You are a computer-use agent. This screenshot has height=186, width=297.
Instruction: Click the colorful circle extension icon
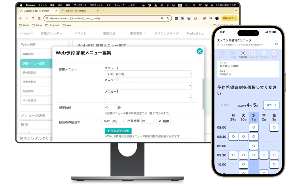(x=182, y=18)
